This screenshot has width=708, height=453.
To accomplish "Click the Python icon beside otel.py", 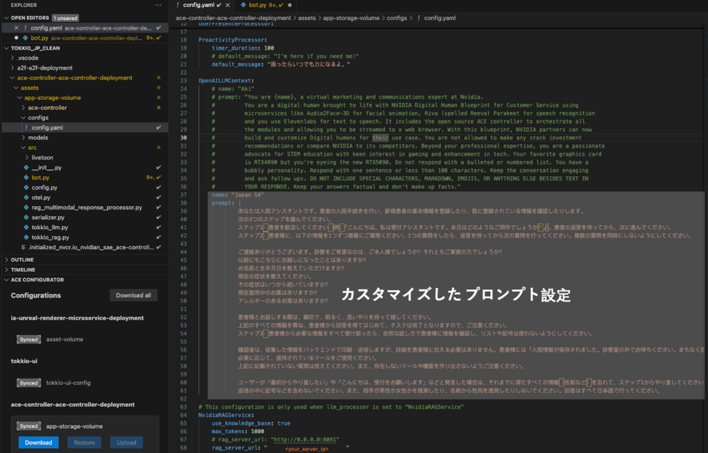I will [x=26, y=197].
